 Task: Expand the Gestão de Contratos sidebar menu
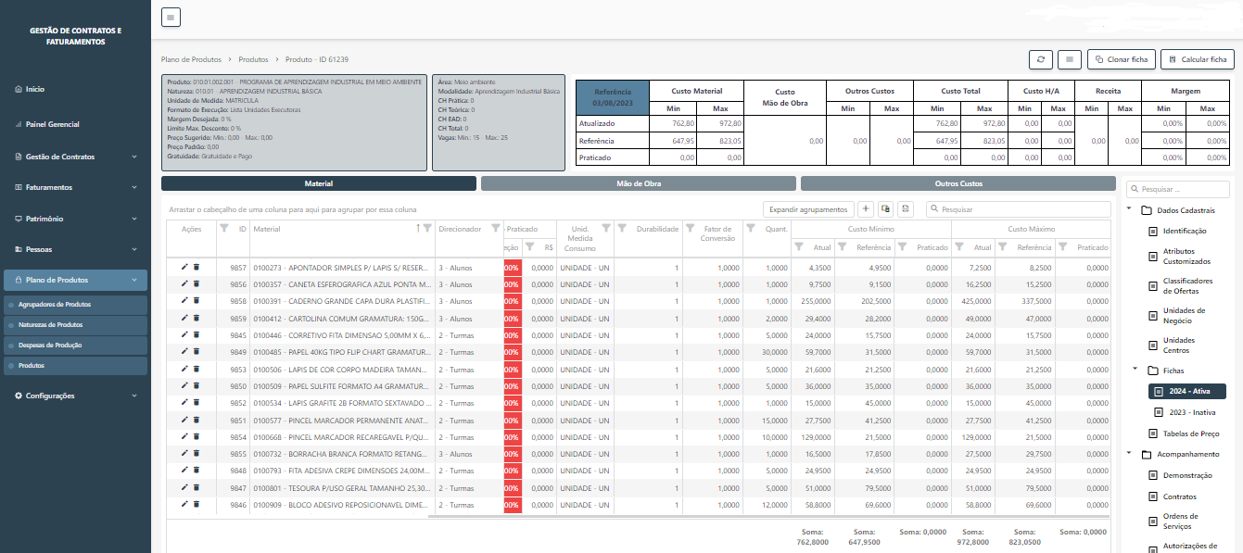tap(75, 157)
